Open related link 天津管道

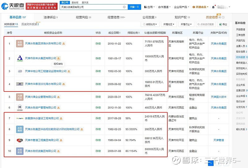[x=219, y=140]
